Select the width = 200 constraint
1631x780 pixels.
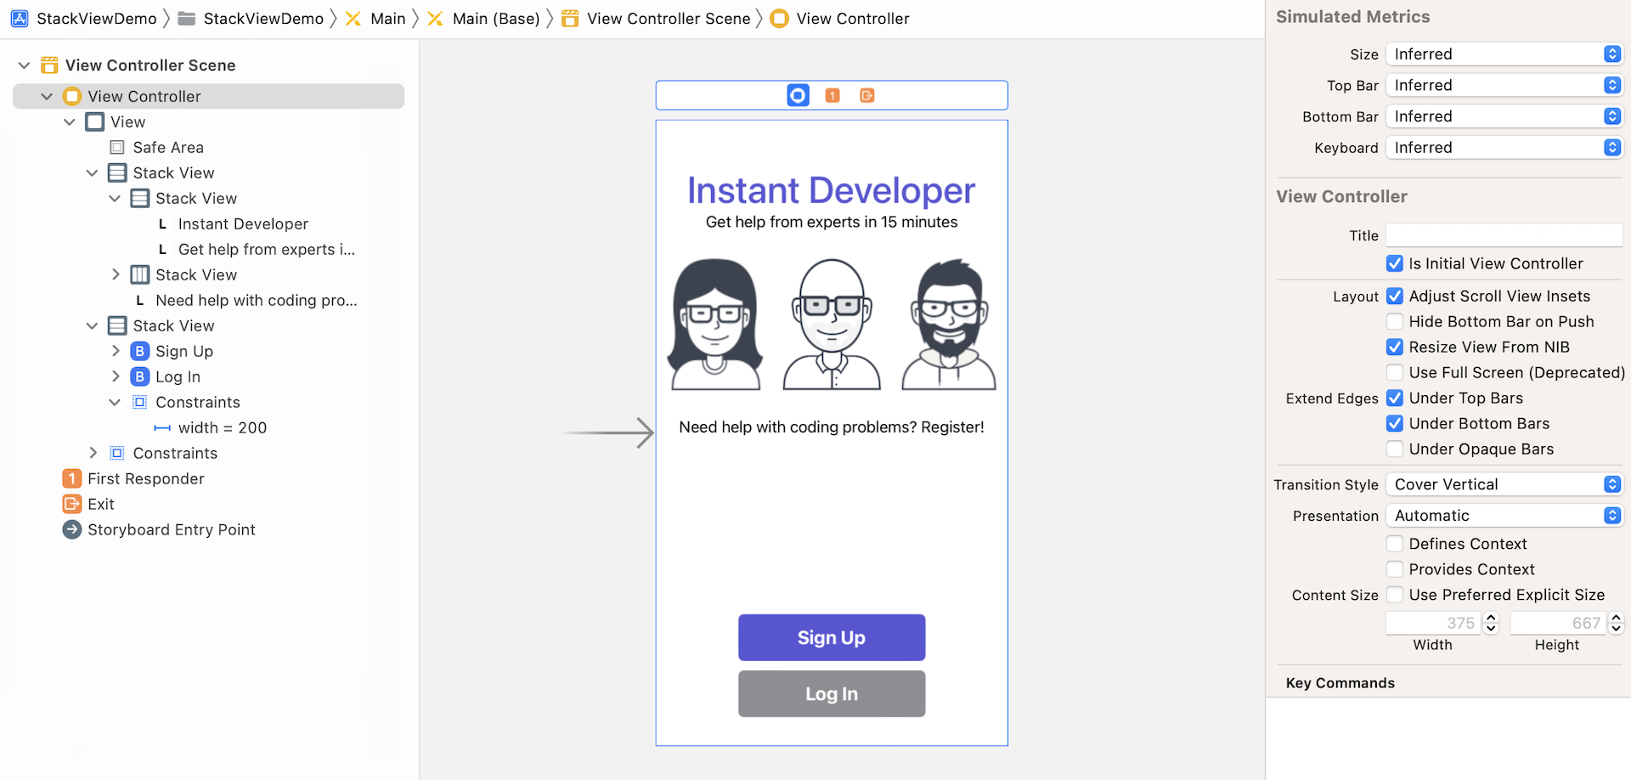click(x=222, y=427)
